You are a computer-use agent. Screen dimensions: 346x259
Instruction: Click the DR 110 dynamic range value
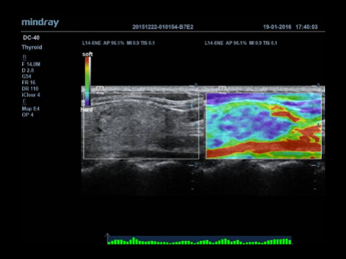click(30, 89)
